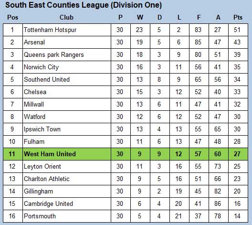The width and height of the screenshot is (252, 225).
Task: Click Southend United in the table
Action: (47, 80)
